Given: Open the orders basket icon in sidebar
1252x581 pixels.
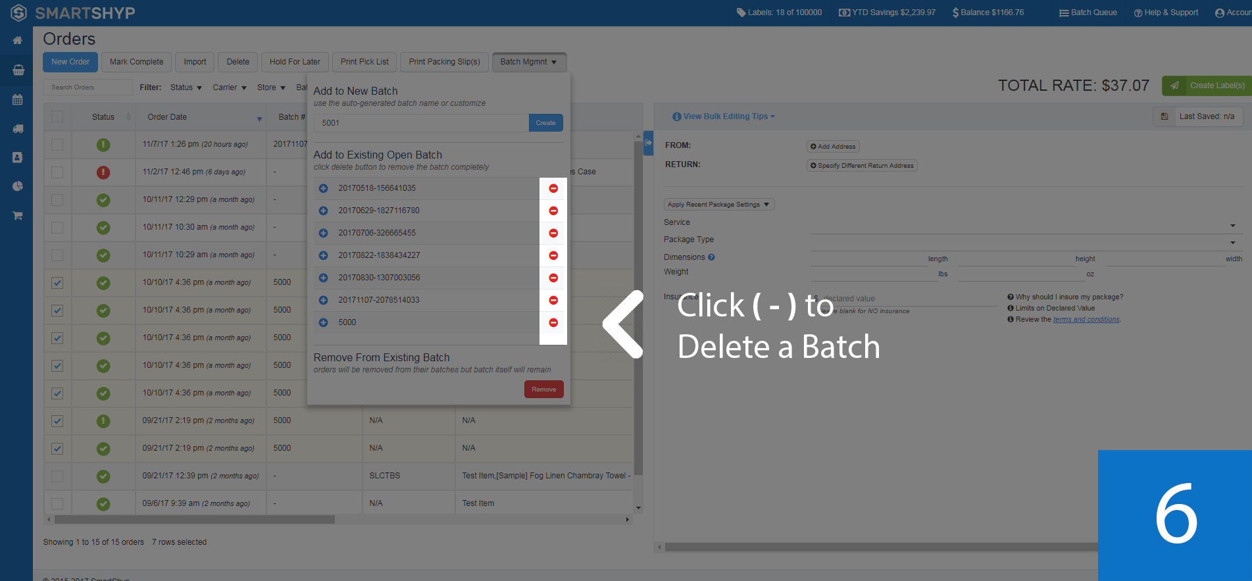Looking at the screenshot, I should [18, 70].
